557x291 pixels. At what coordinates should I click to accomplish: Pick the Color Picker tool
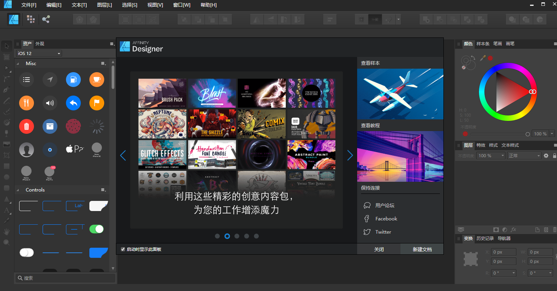6,220
